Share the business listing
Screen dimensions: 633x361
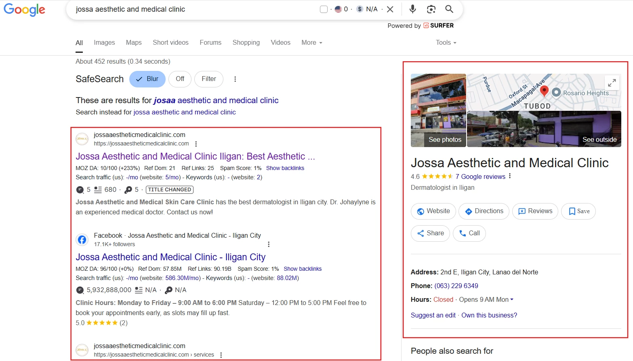pyautogui.click(x=430, y=233)
